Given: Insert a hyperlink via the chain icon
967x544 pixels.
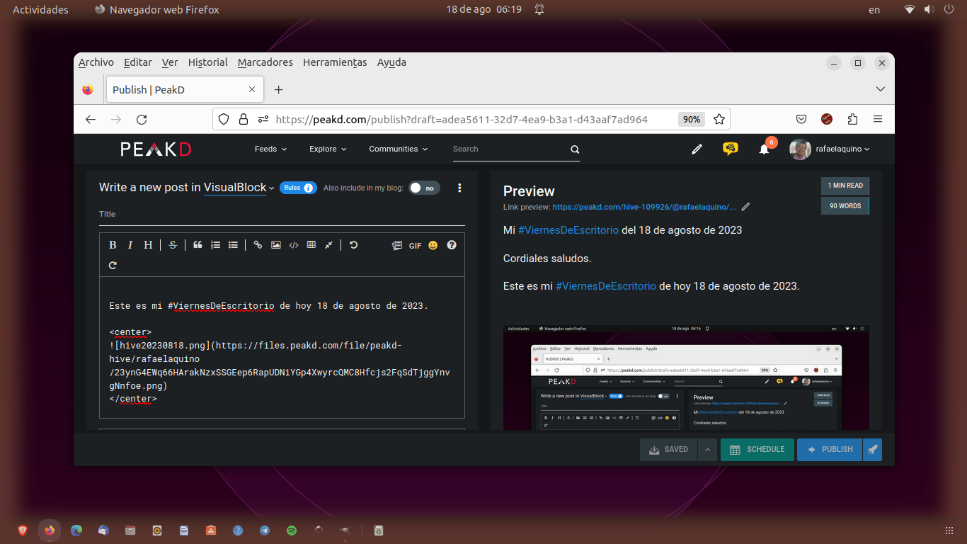Looking at the screenshot, I should 258,245.
